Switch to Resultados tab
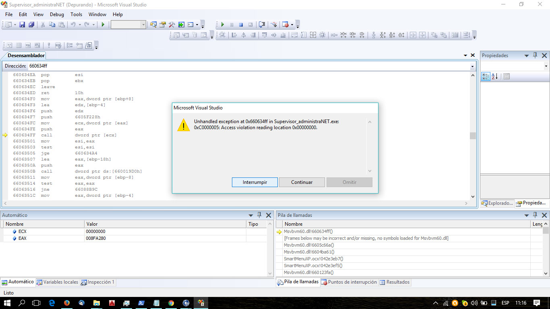 click(395, 282)
